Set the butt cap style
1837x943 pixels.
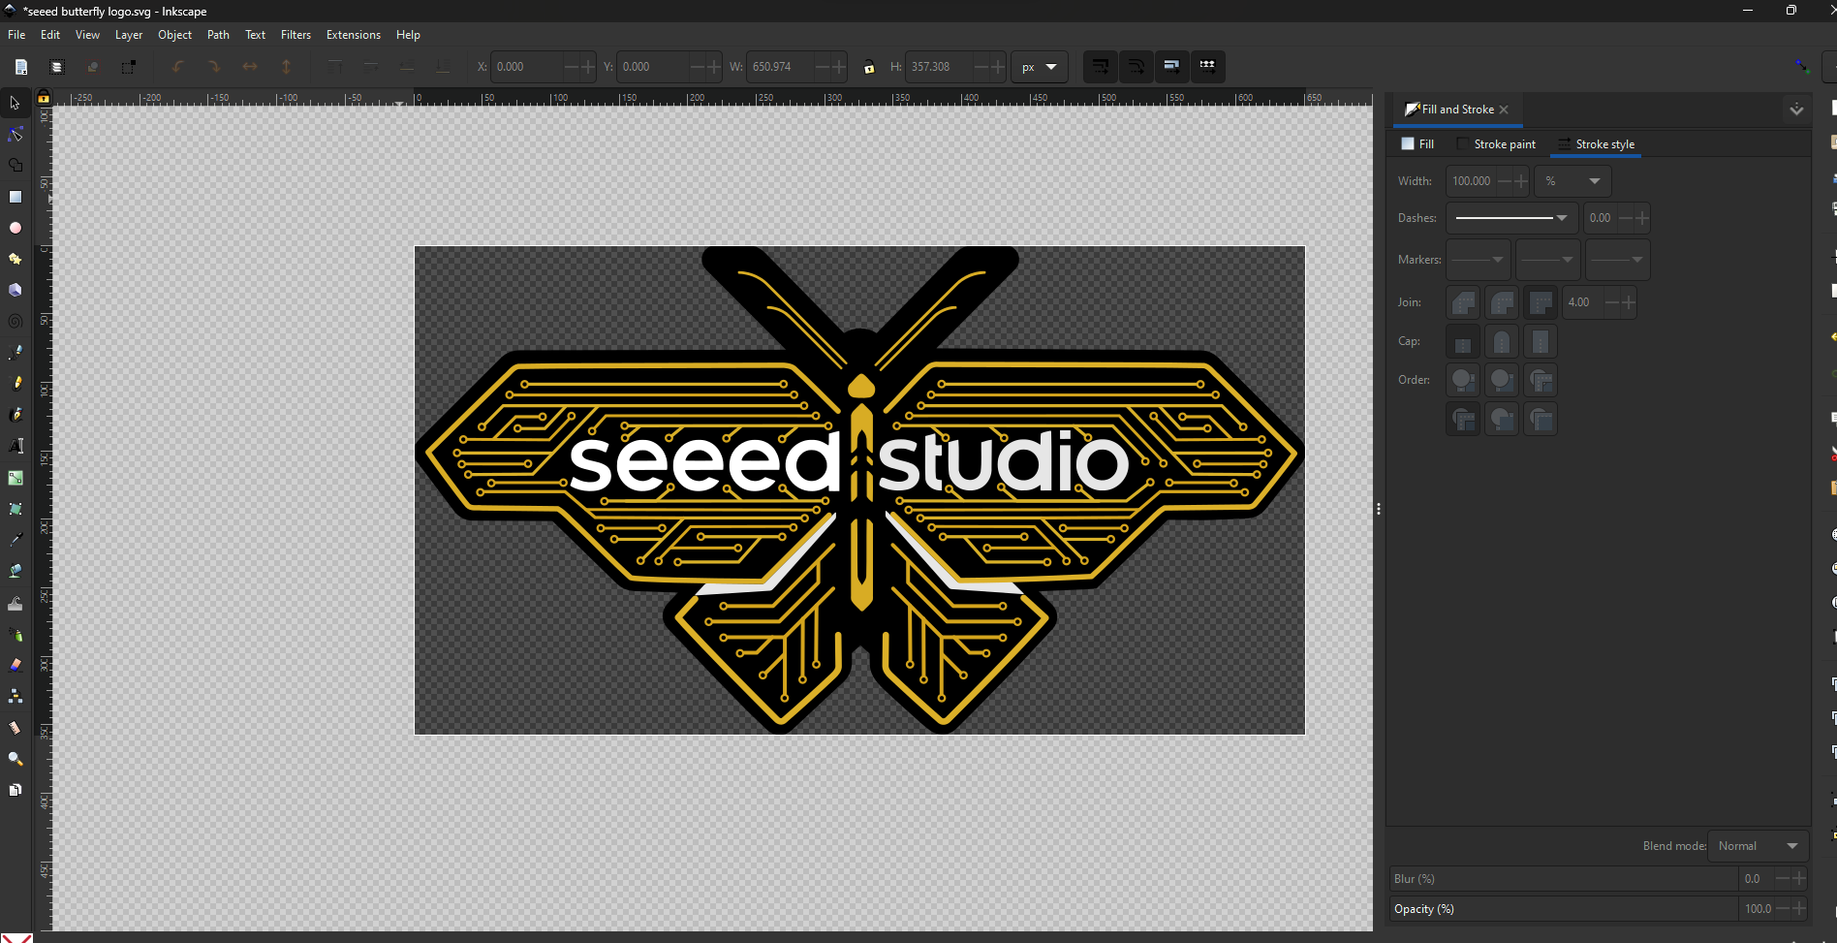(1463, 341)
